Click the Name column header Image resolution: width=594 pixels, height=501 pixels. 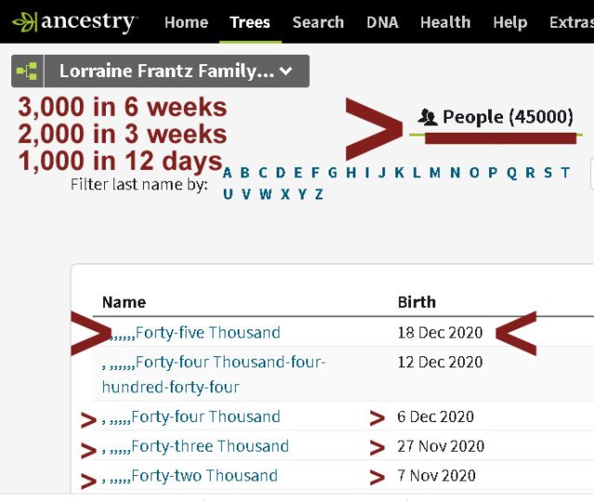tap(123, 302)
